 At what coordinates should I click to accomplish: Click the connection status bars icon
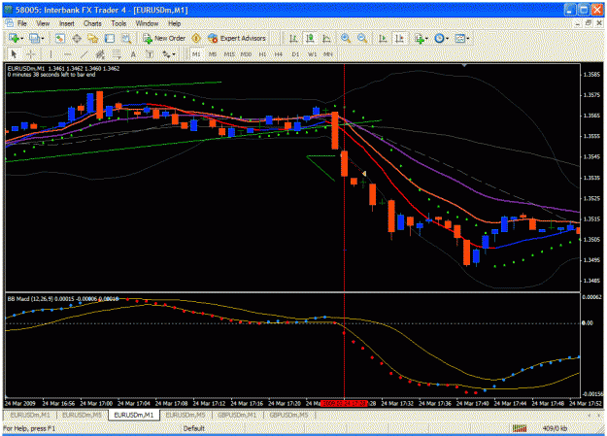pyautogui.click(x=520, y=428)
